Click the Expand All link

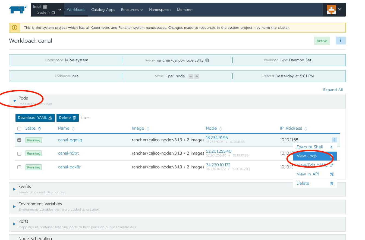click(333, 89)
